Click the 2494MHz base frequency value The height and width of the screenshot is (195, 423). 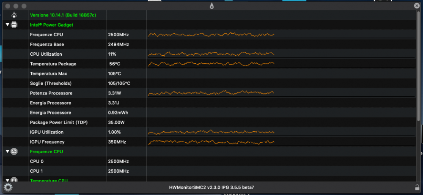(118, 44)
